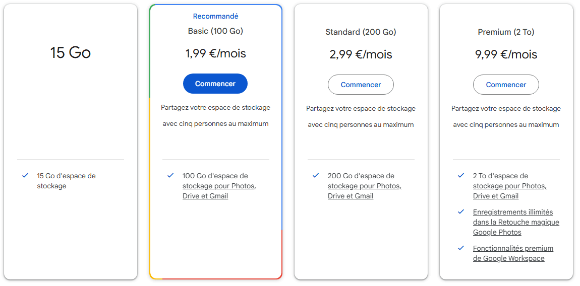
Task: Open Fonctionnalités premium de Google Workspace link
Action: click(x=512, y=253)
